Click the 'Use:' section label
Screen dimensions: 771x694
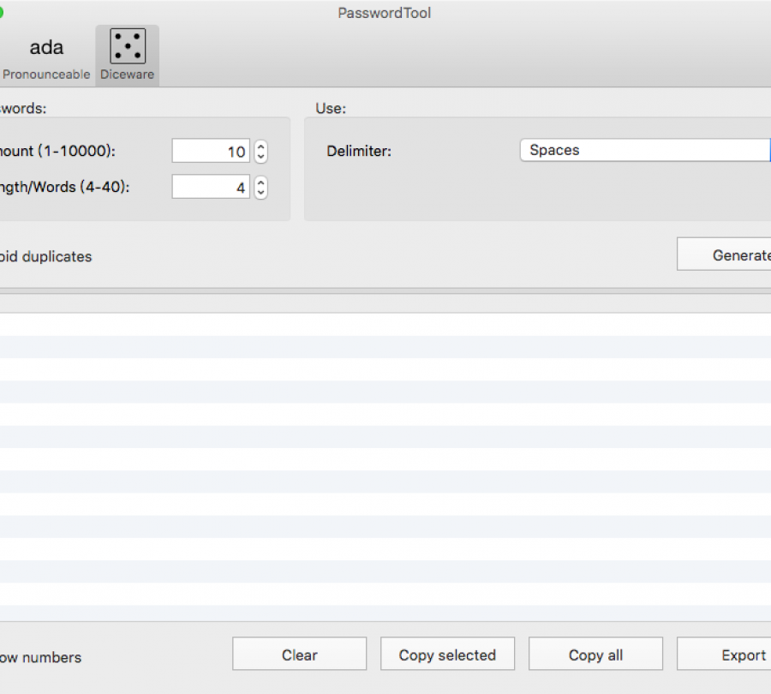tap(331, 108)
